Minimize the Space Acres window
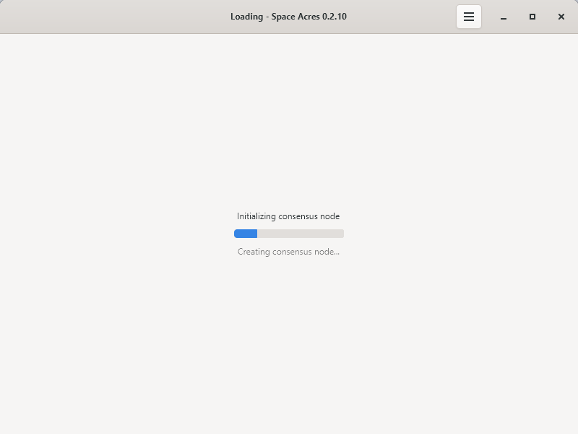 [504, 17]
